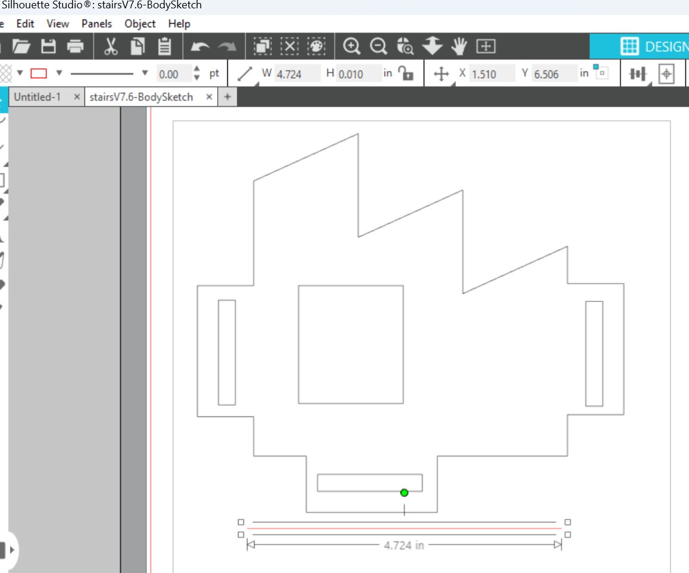The height and width of the screenshot is (573, 689).
Task: Open a file with the folder icon
Action: point(21,46)
